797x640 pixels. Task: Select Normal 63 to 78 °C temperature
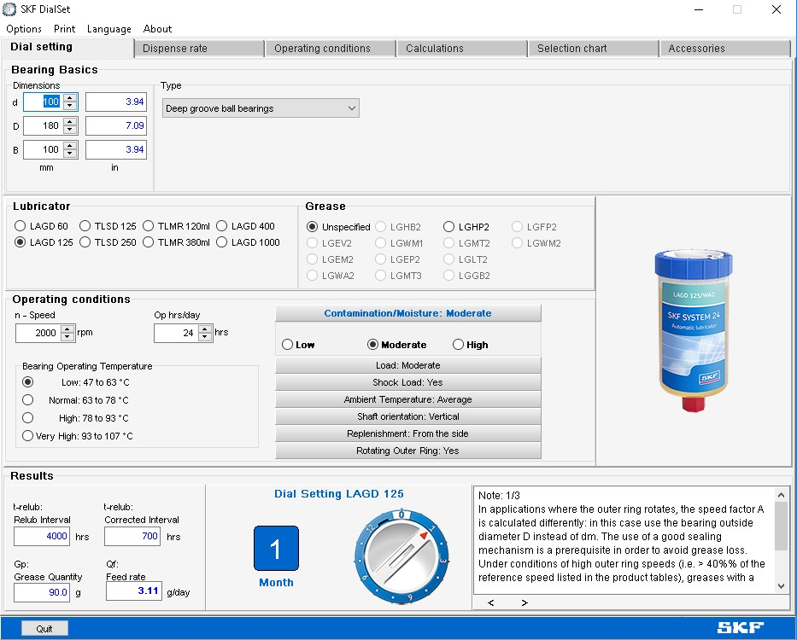(76, 400)
